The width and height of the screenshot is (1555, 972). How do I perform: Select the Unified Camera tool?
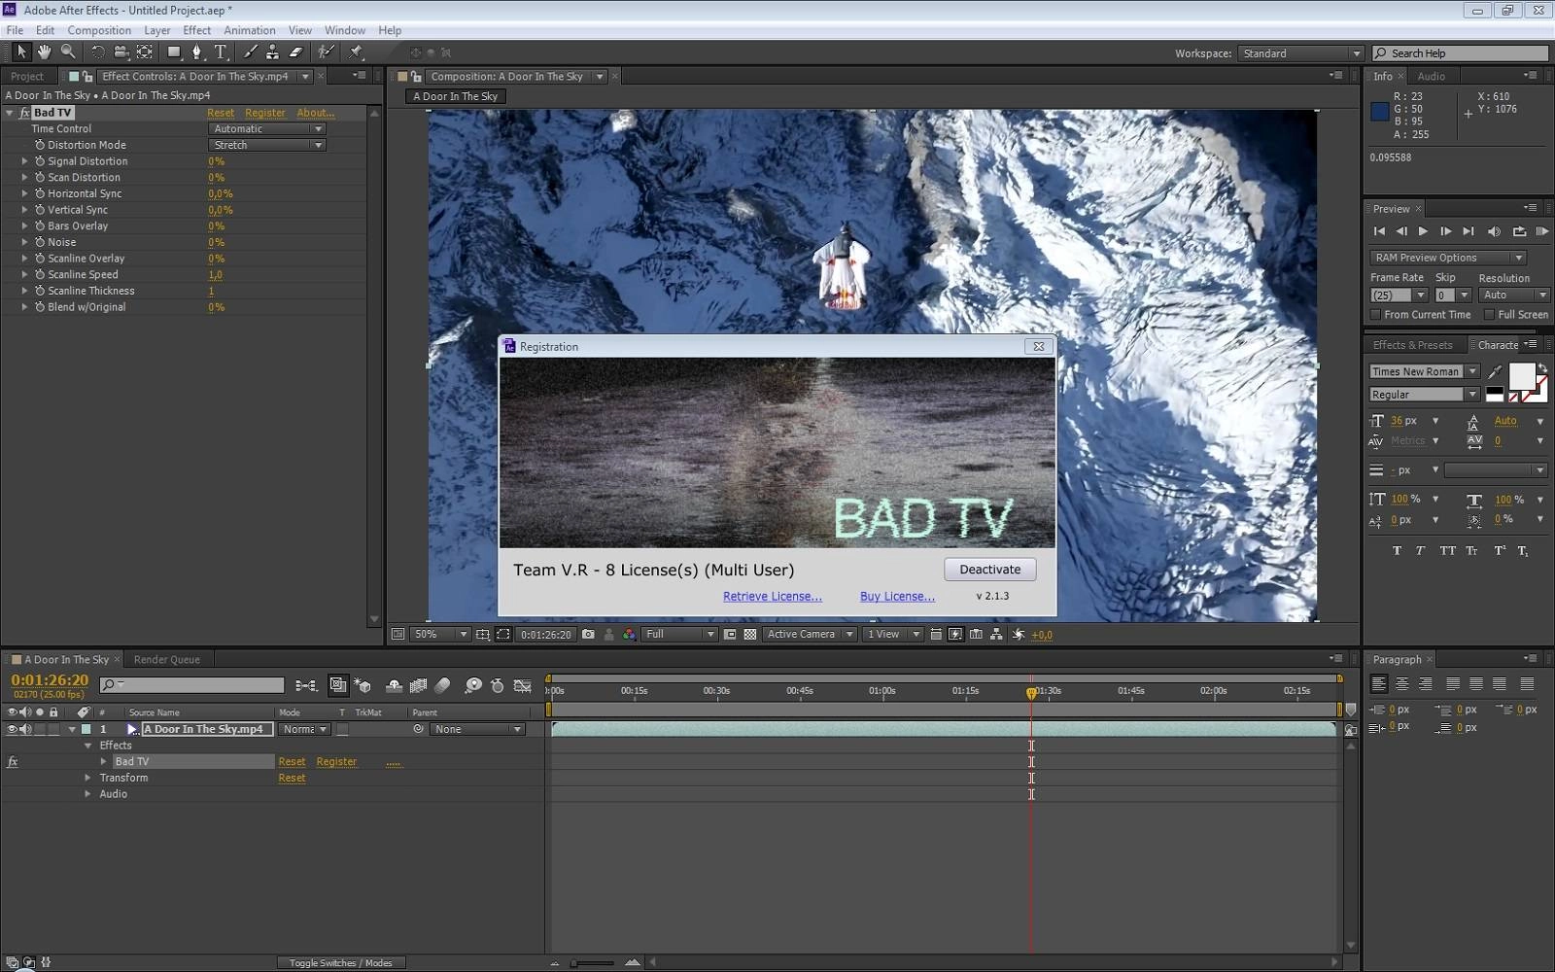(121, 52)
